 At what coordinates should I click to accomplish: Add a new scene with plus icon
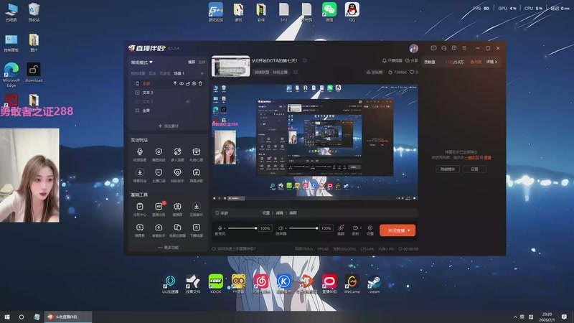[x=202, y=74]
